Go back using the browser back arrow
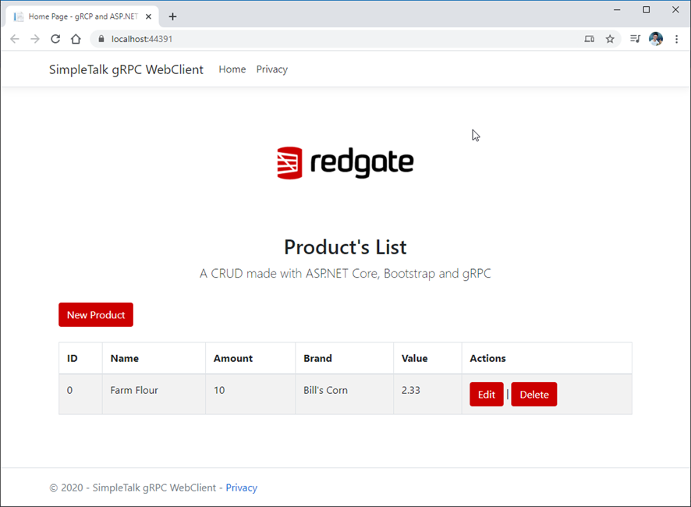The height and width of the screenshot is (507, 691). [15, 39]
